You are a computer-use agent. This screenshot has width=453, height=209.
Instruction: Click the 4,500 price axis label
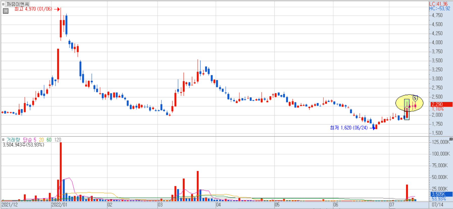[x=437, y=24]
